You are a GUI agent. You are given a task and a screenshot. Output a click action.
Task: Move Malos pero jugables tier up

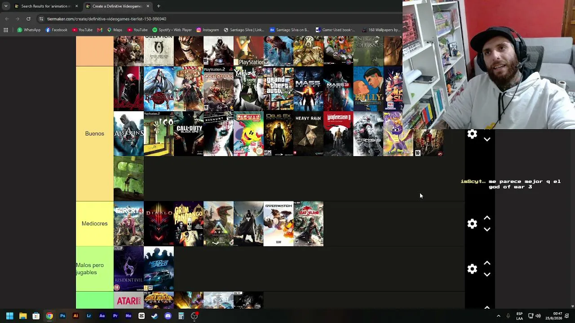click(x=487, y=263)
